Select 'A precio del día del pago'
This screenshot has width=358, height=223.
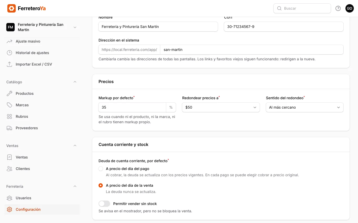coord(101,169)
